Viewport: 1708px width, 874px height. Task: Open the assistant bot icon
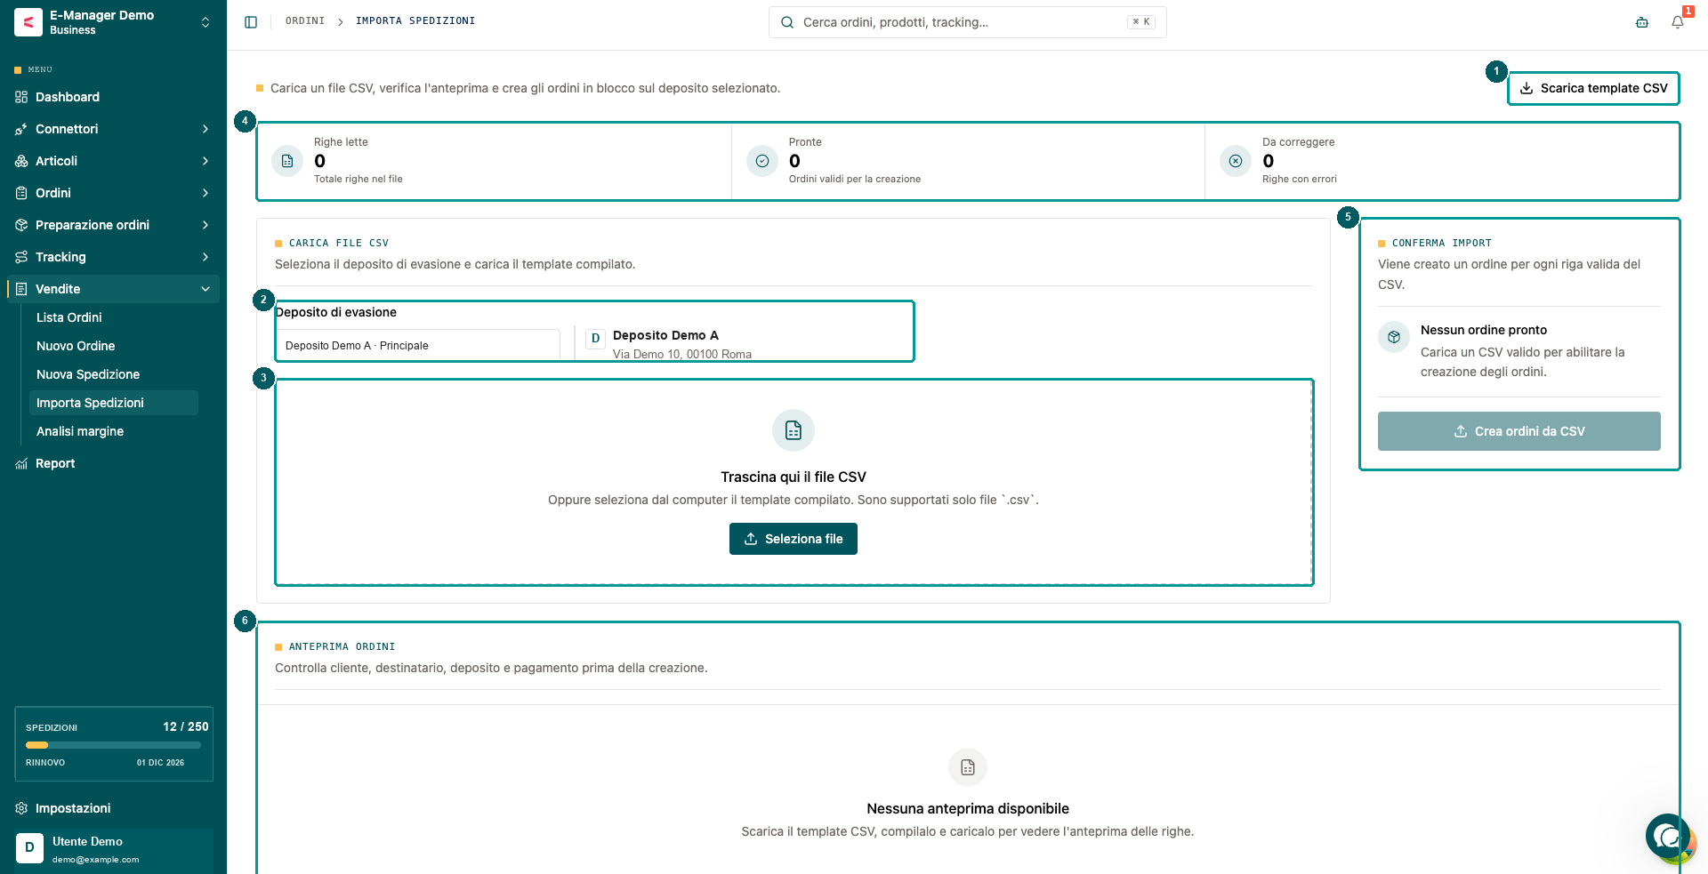(1642, 22)
